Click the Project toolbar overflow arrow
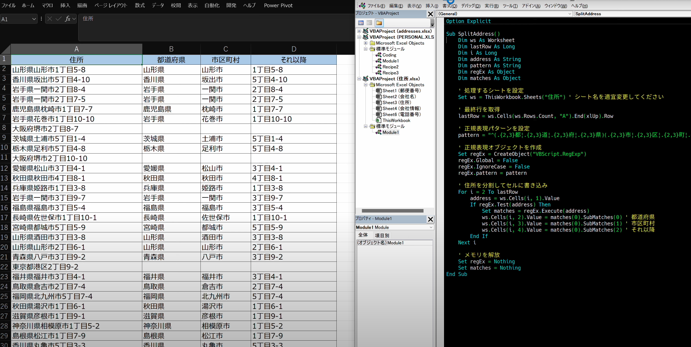This screenshot has width=691, height=347. point(432,23)
